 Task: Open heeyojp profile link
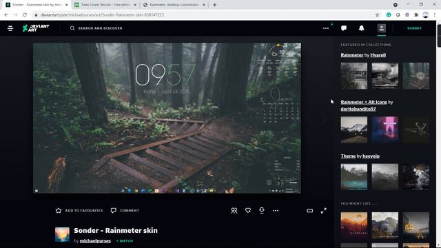[x=371, y=156]
